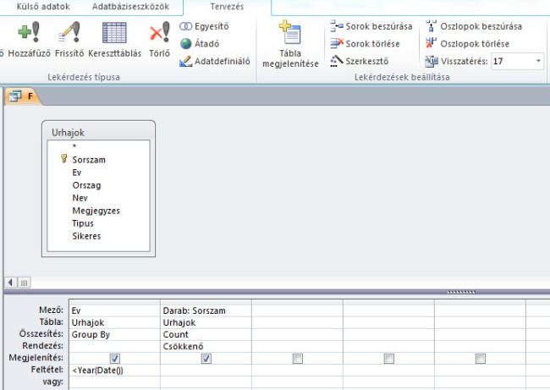Image resolution: width=550 pixels, height=390 pixels.
Task: Select the Egyesítő union query option
Action: [206, 26]
